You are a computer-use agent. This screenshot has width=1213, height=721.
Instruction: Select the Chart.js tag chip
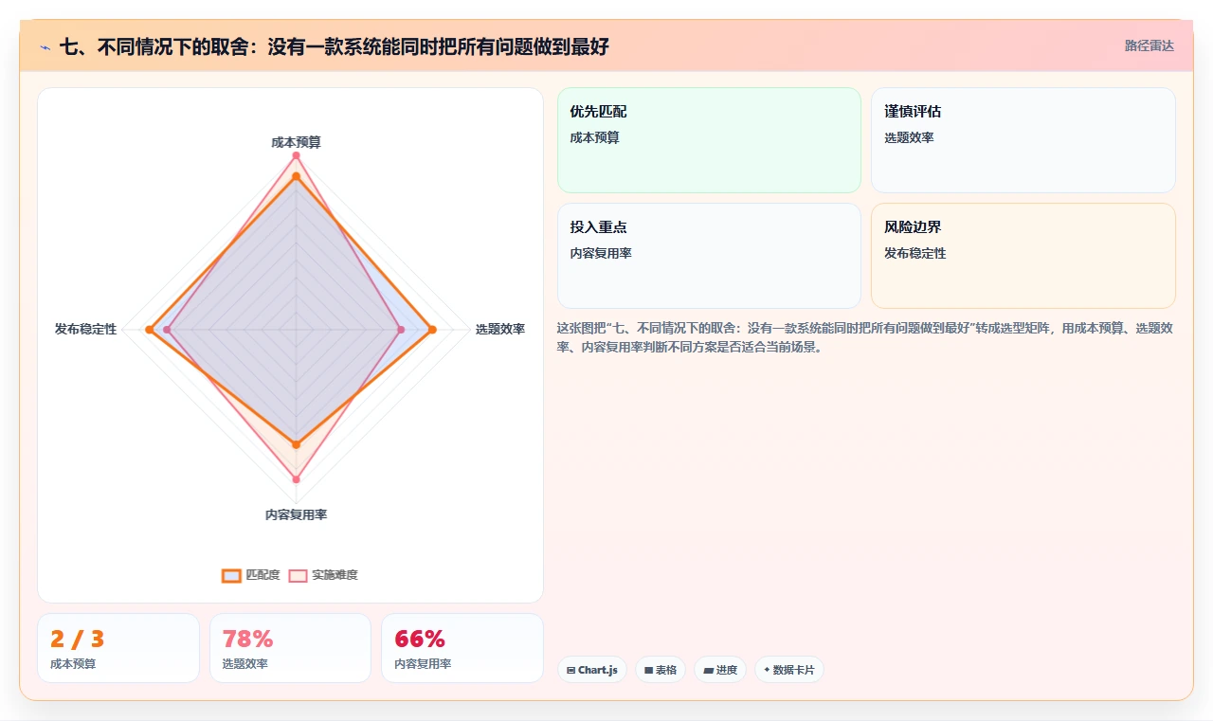592,670
